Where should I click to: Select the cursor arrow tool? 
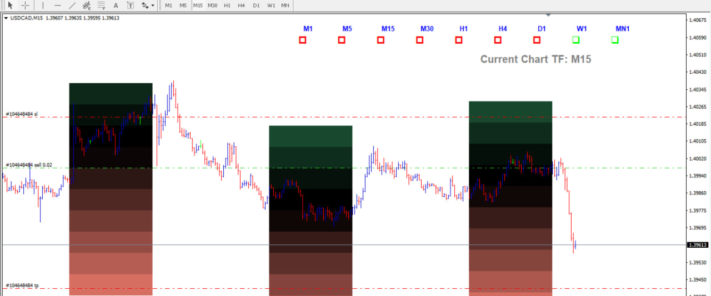[x=10, y=6]
